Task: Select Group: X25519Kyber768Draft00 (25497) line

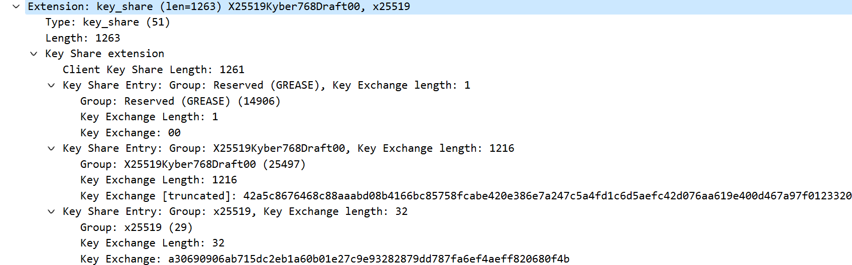Action: (x=192, y=164)
